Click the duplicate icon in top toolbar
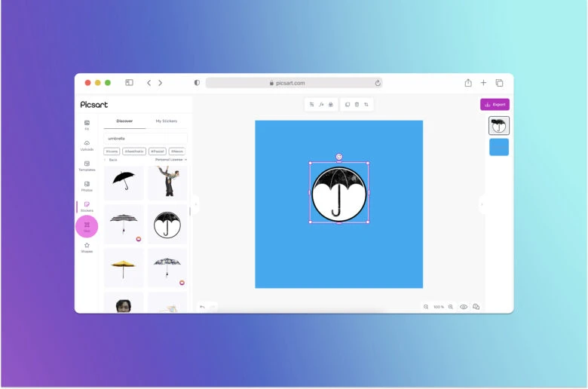588x389 pixels. pos(348,105)
